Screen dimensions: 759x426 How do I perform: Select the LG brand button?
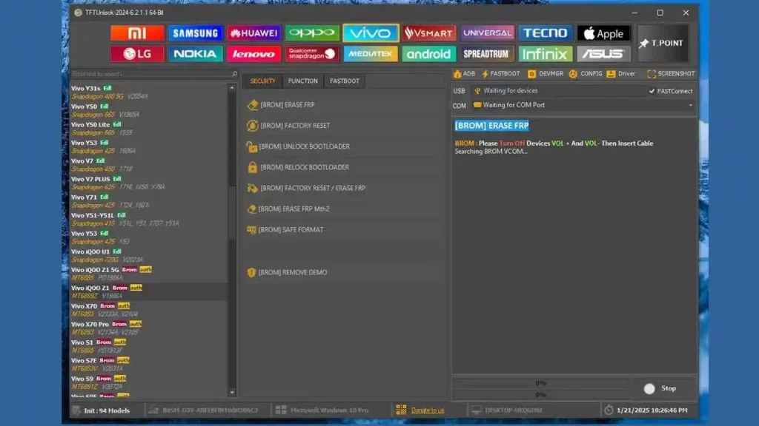tap(137, 53)
